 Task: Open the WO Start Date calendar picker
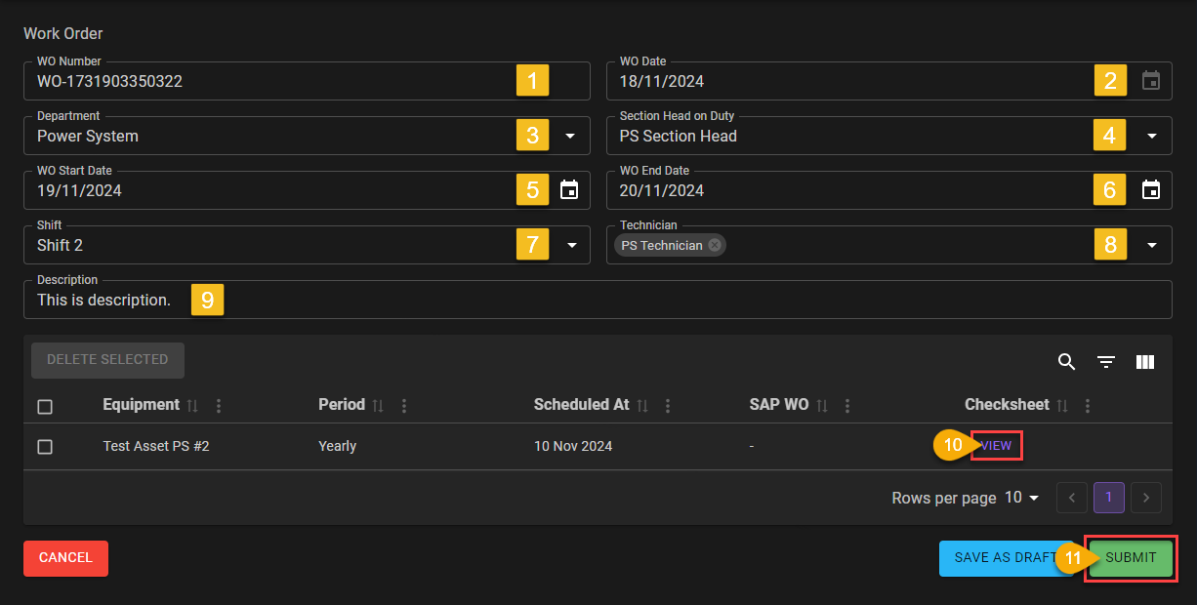tap(569, 190)
